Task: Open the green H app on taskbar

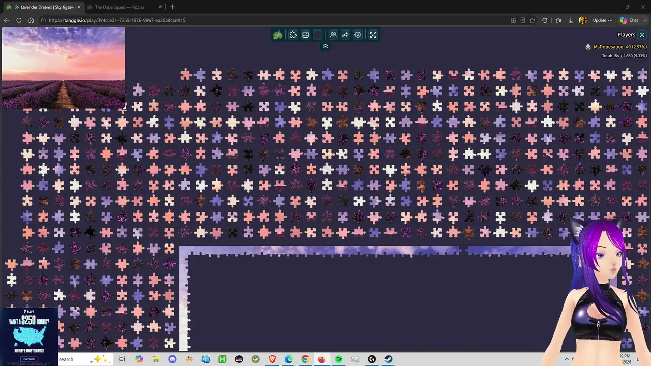Action: point(222,359)
